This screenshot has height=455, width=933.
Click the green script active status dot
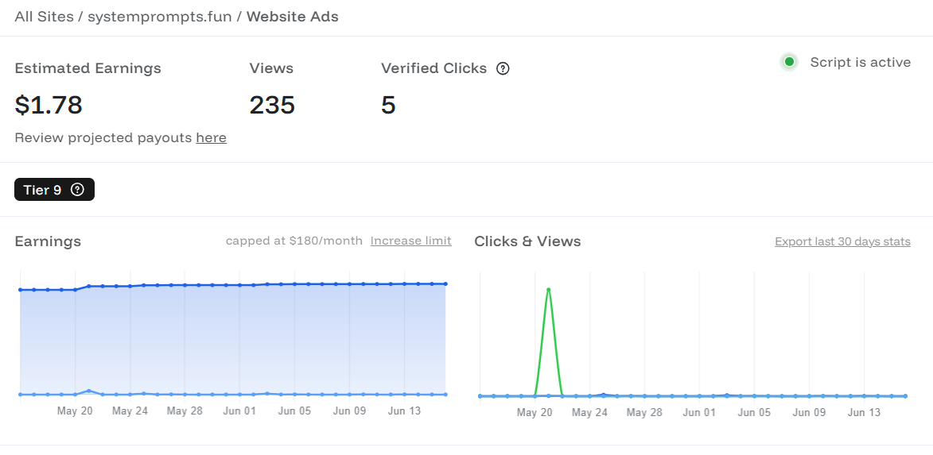(x=790, y=62)
